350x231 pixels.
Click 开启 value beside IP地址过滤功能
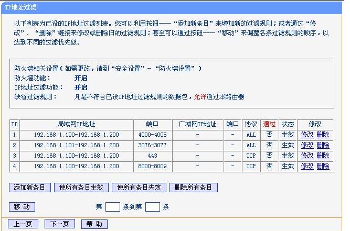point(81,87)
